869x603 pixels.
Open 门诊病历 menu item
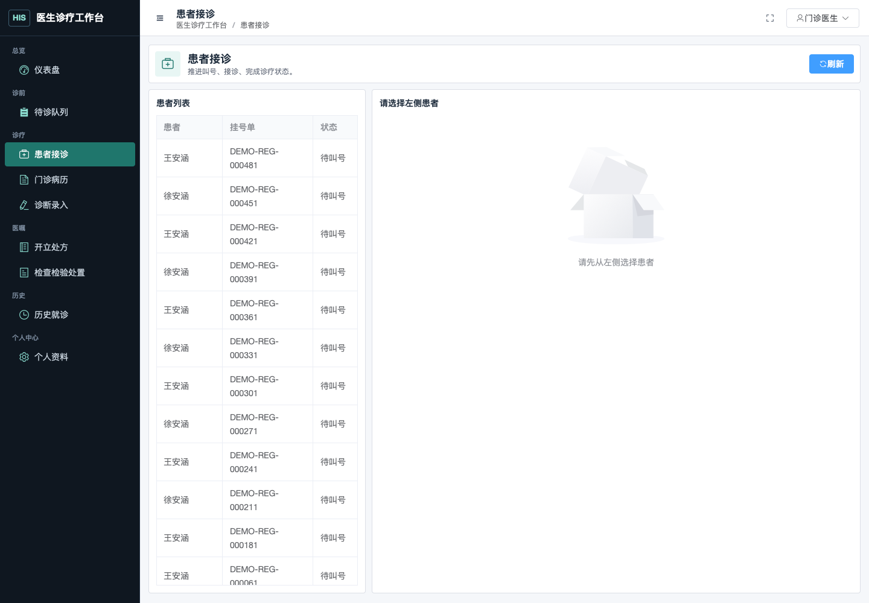pos(70,180)
